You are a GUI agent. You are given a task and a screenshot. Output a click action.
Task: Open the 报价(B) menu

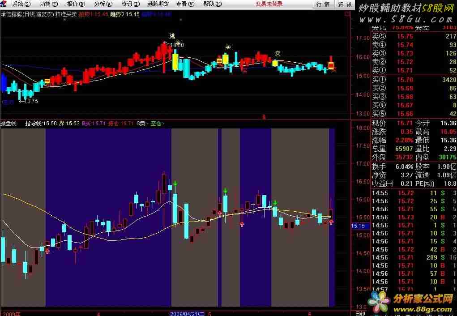pos(76,4)
